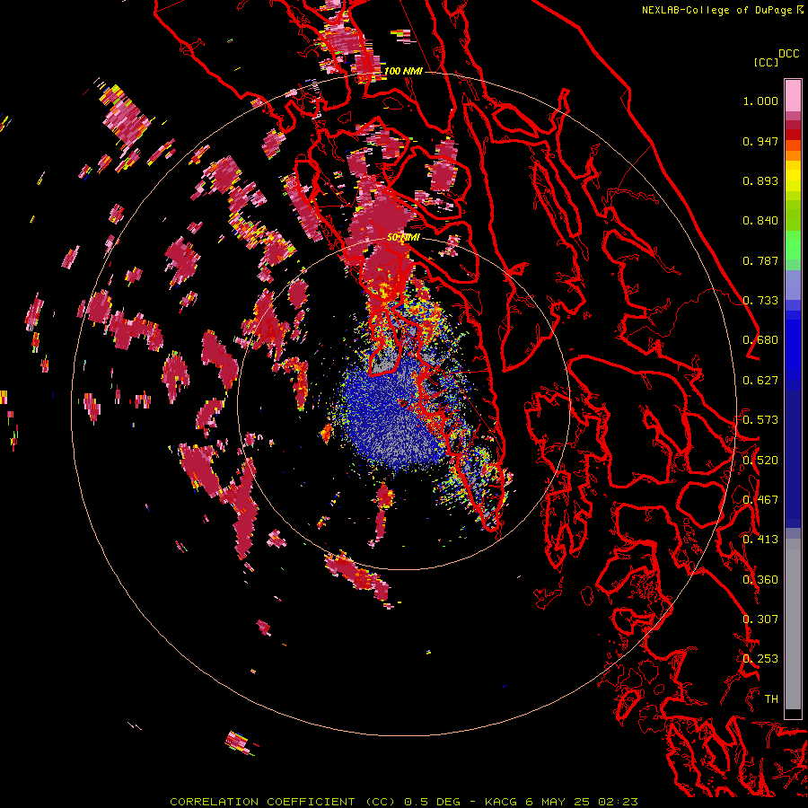The width and height of the screenshot is (808, 808).
Task: Click the 100 NMI range ring label
Action: [403, 71]
